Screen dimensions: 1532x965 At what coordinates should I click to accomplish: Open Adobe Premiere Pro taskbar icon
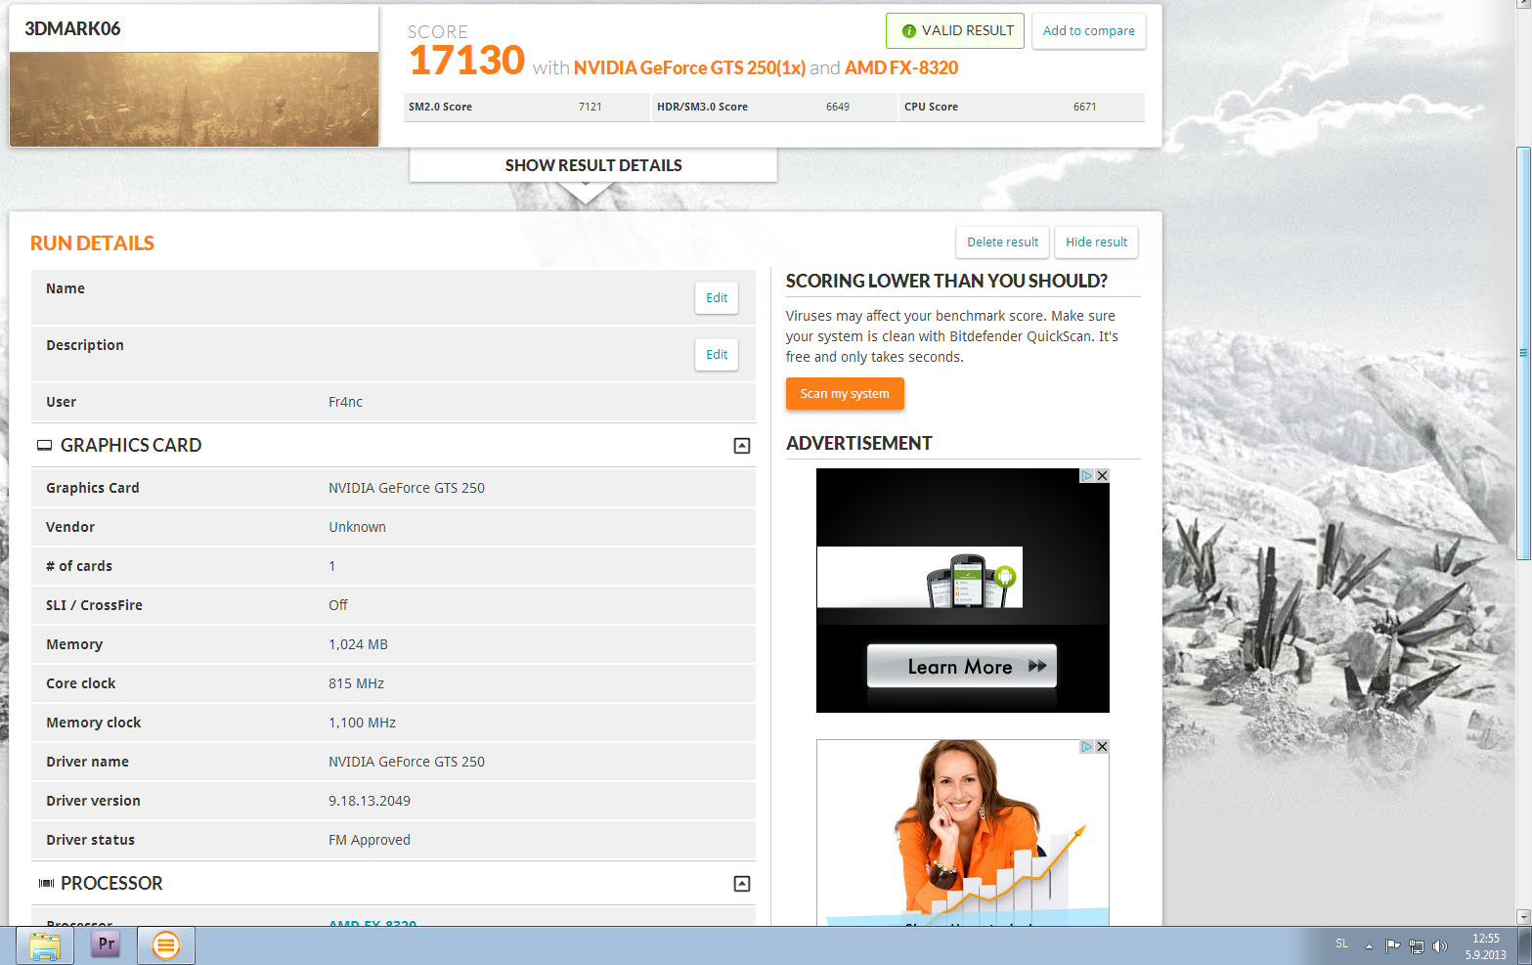point(106,944)
